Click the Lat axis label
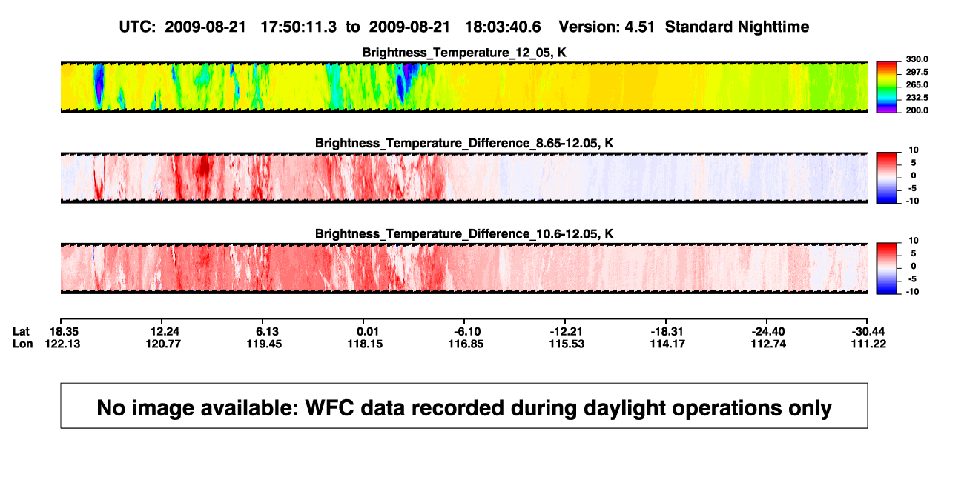 (22, 331)
